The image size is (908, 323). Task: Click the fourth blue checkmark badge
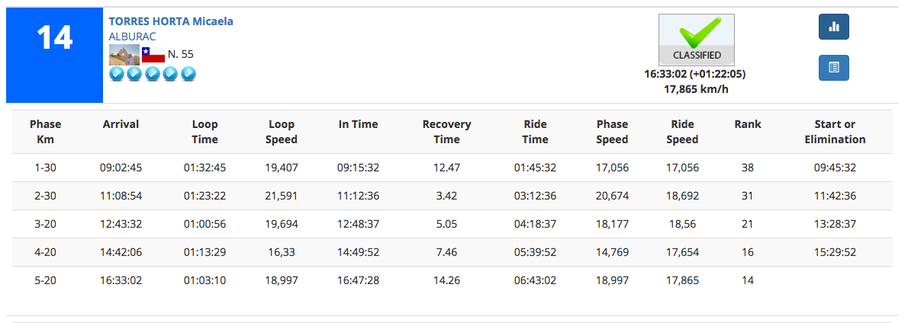click(x=170, y=74)
